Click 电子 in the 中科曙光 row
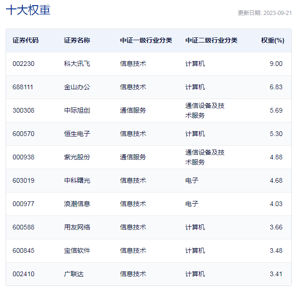Viewport: 296px width, 293px height. [192, 180]
